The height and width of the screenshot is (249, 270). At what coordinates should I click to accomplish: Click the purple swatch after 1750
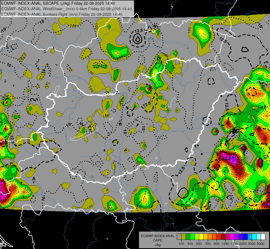click(237, 237)
